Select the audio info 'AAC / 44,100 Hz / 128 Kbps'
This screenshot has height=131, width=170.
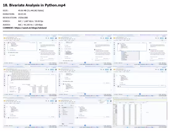point(30,25)
